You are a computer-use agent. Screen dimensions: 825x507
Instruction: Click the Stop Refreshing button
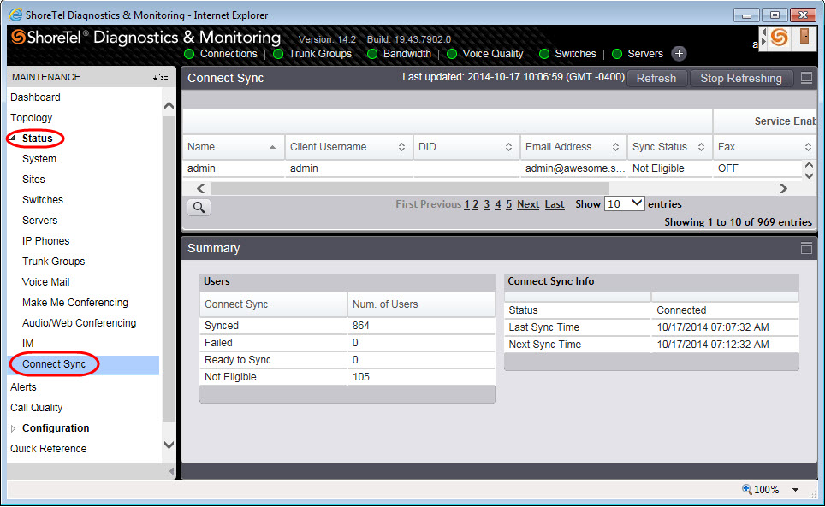741,78
